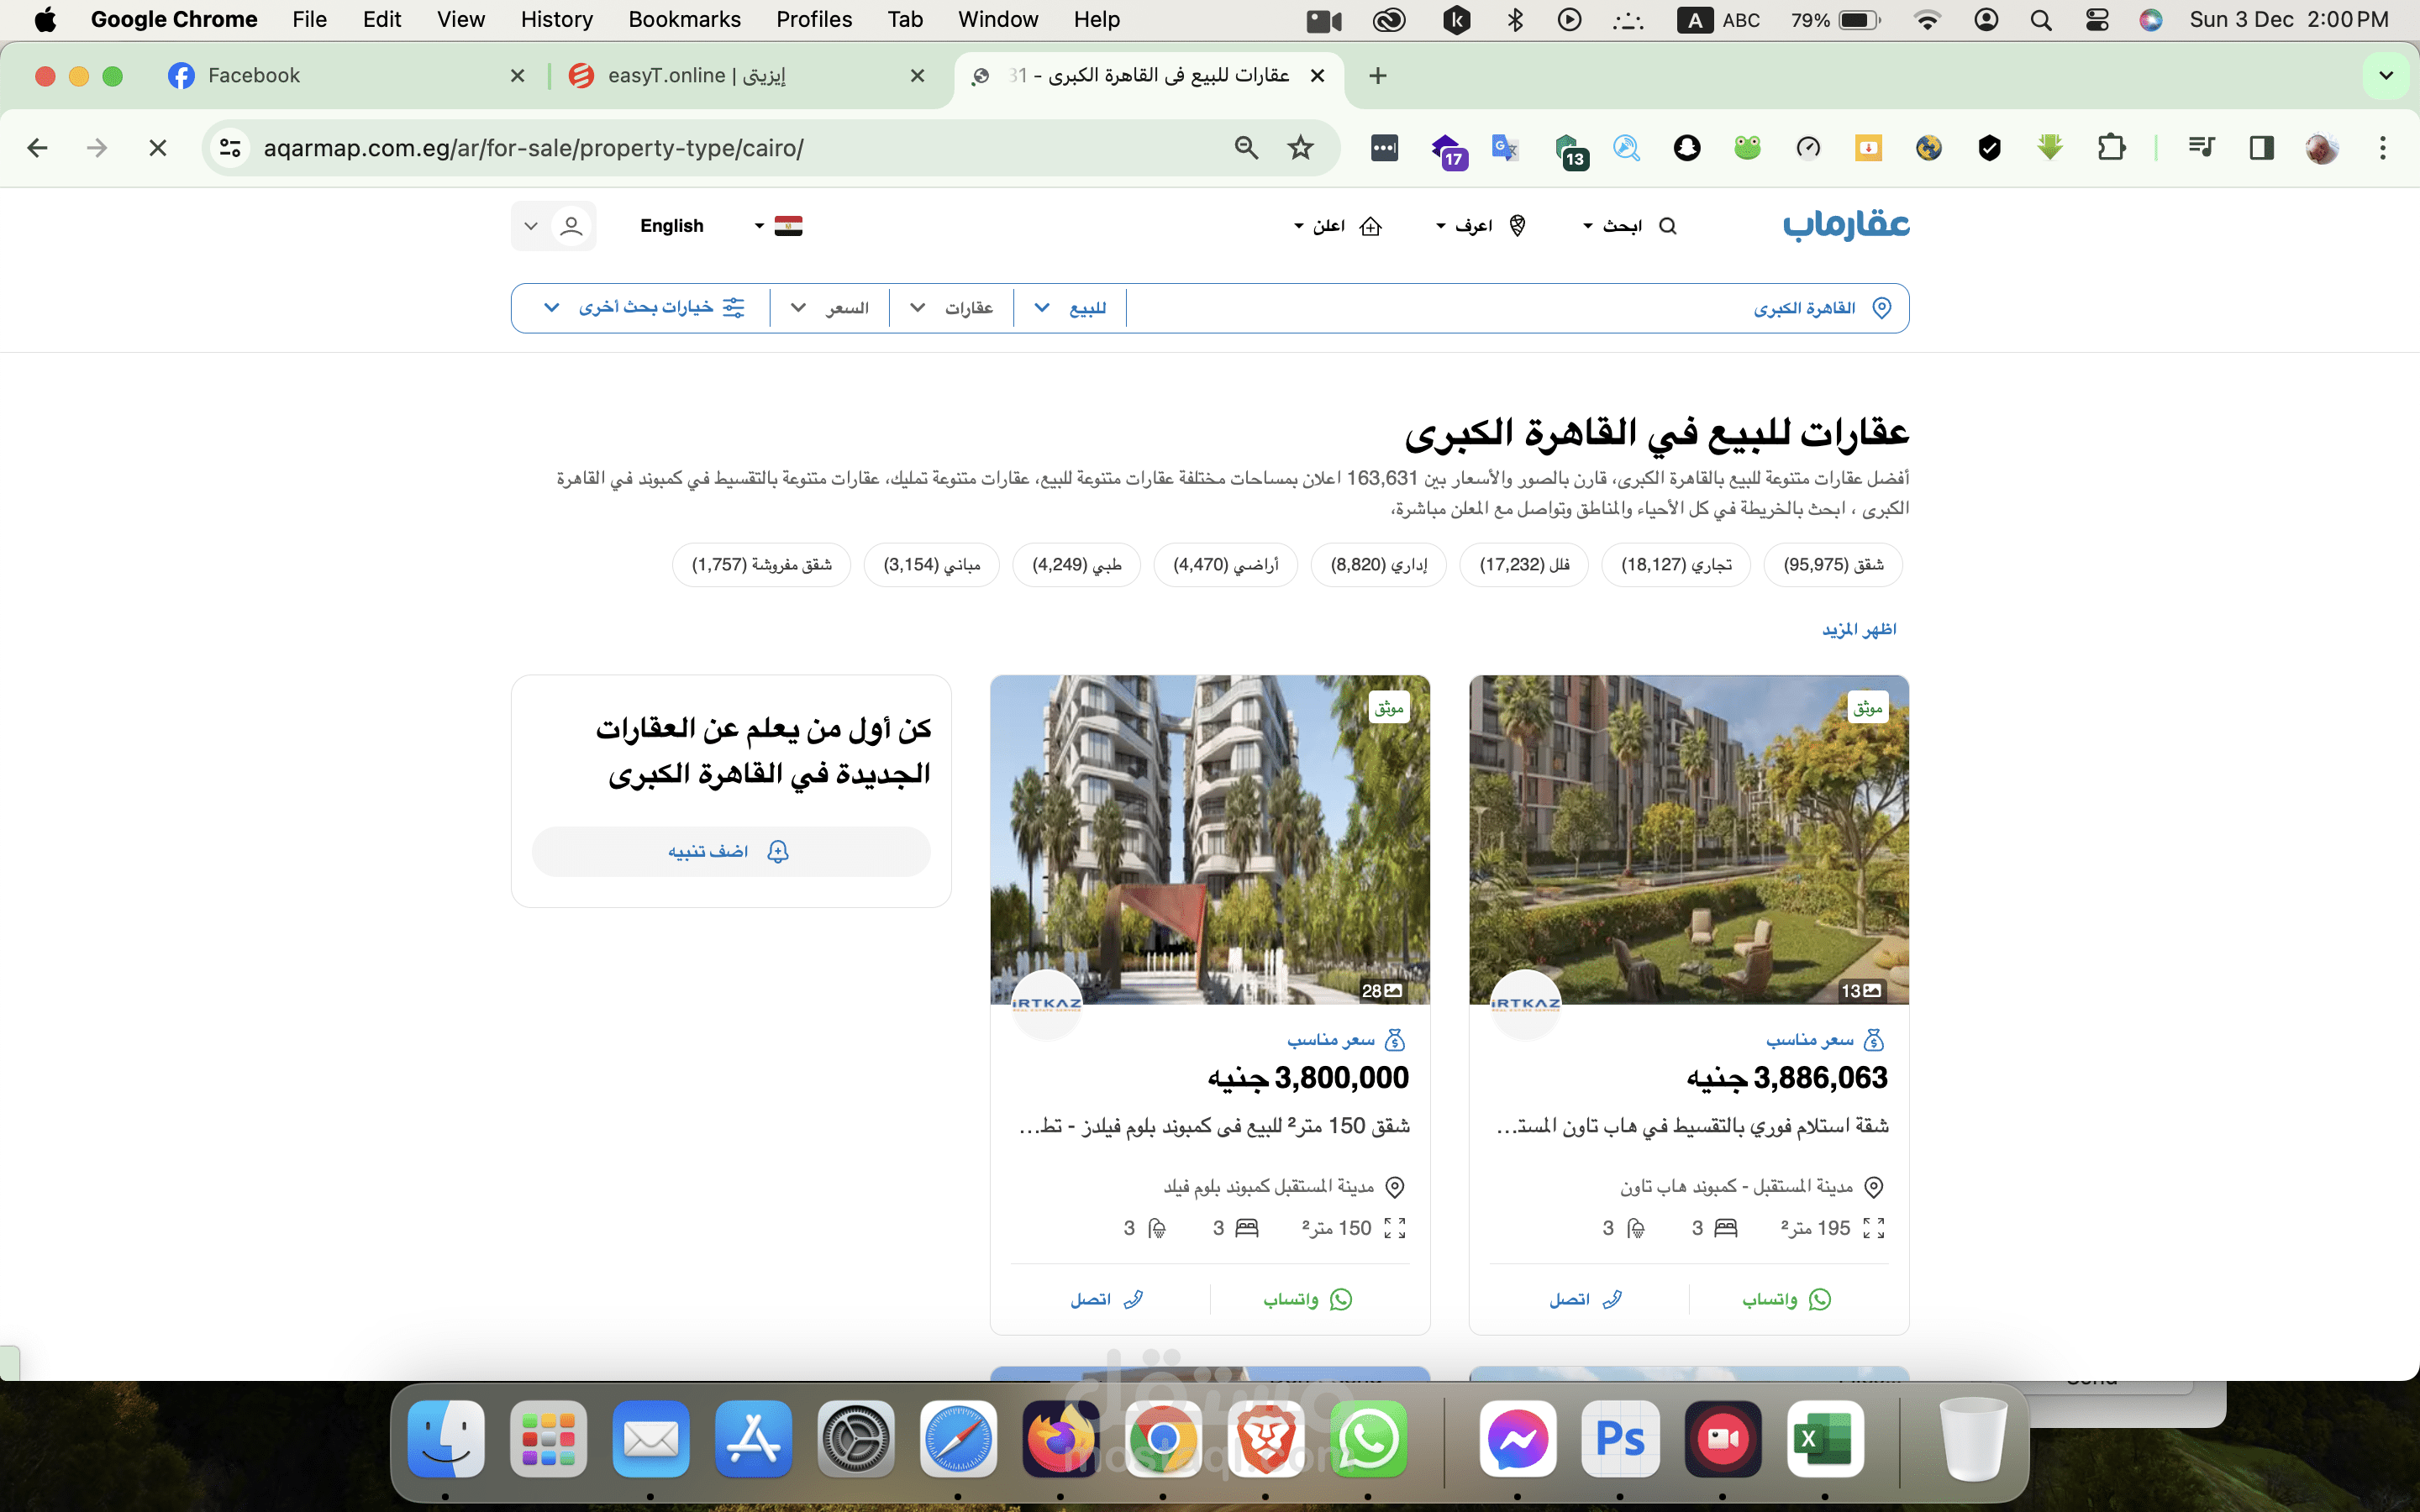Launch Photoshop from the Dock
Viewport: 2420px width, 1512px height.
tap(1620, 1440)
